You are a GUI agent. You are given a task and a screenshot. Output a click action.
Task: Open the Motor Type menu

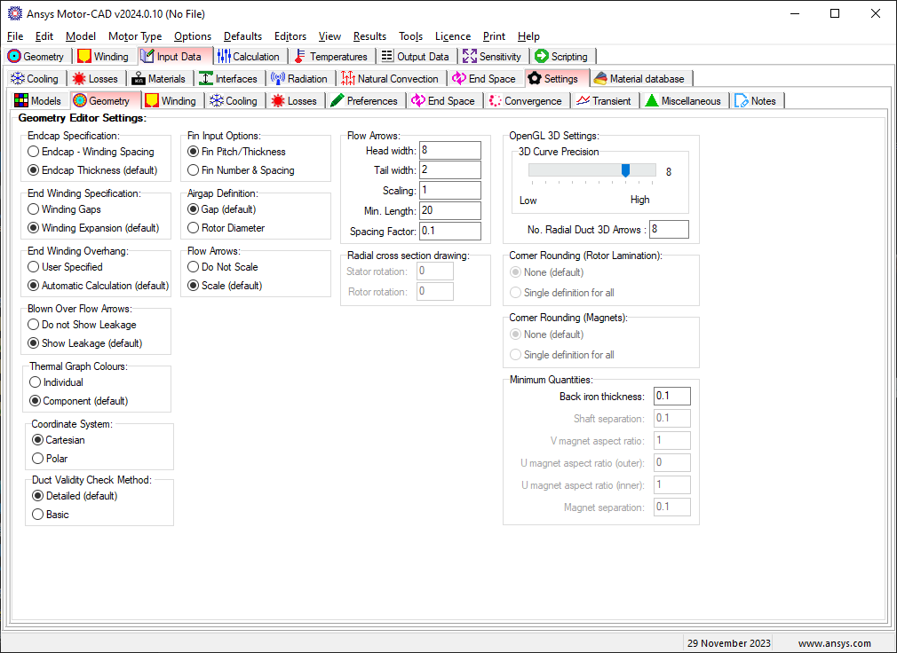coord(135,36)
